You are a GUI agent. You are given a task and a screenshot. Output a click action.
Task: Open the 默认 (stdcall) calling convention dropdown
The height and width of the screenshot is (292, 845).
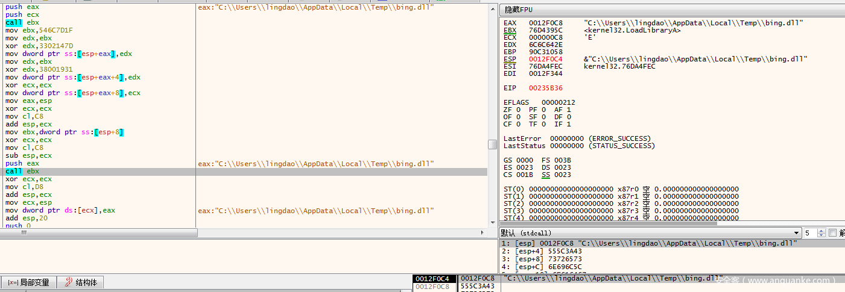796,233
